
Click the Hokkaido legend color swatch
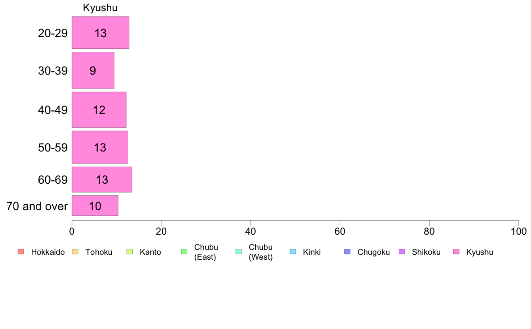21,252
